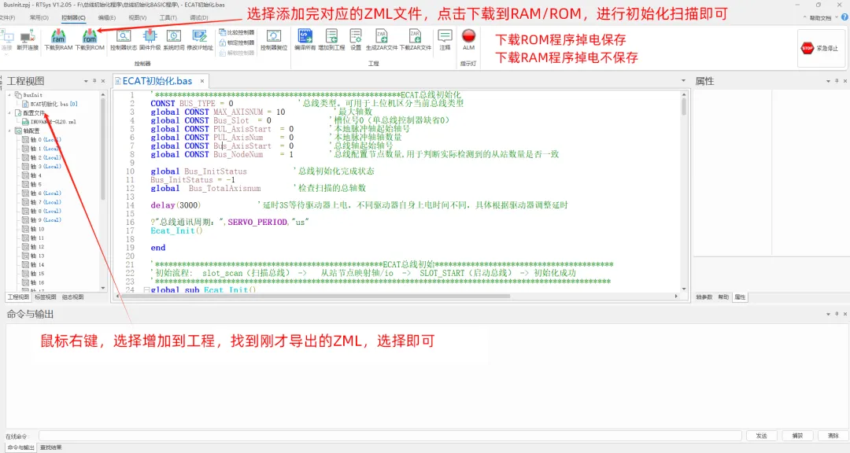The width and height of the screenshot is (850, 453).
Task: Compile everything with 编译所有
Action: (x=305, y=41)
